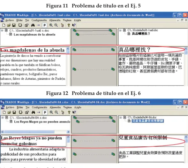This screenshot has height=168, width=188.
Task: Click Save floppy icon in u94-8A window
Action: tap(14, 112)
